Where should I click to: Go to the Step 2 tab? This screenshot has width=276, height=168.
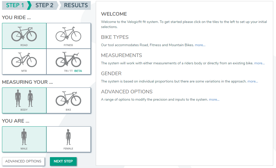44,5
